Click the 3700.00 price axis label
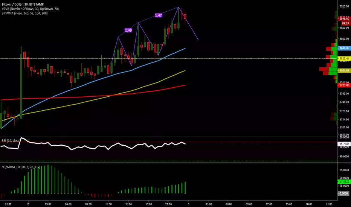 (344, 127)
